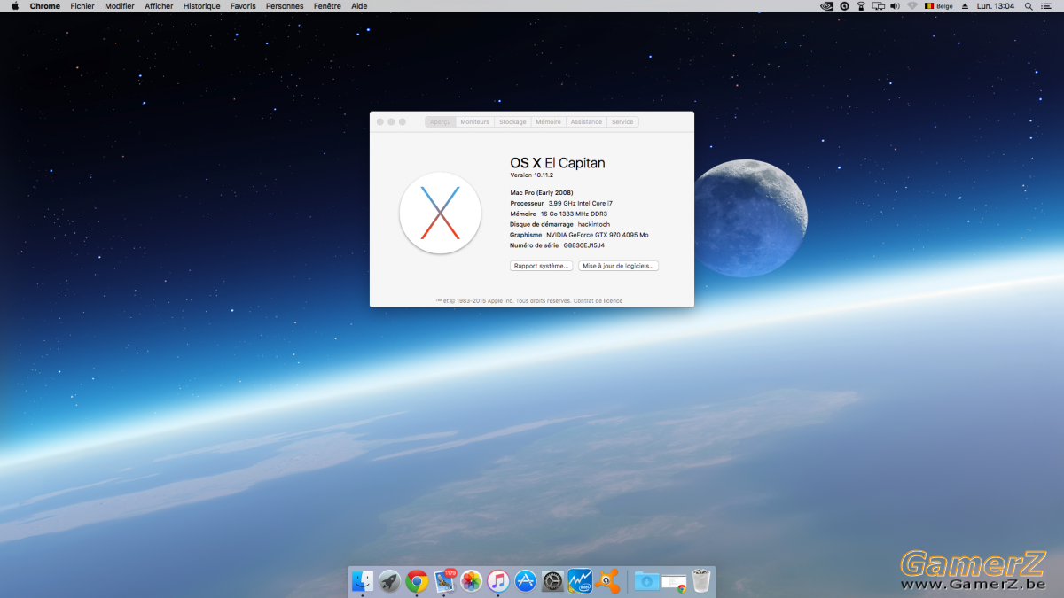The image size is (1064, 598).
Task: Open the Wi-Fi status menu
Action: click(912, 6)
